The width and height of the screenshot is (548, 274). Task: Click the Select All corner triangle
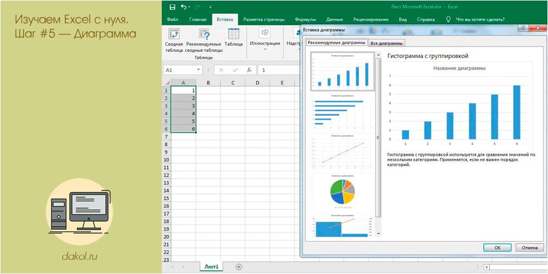(167, 82)
